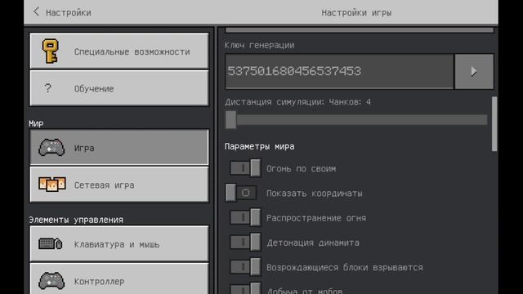Click the gamepad icon next to Контроллер
Image resolution: width=523 pixels, height=294 pixels.
click(51, 281)
